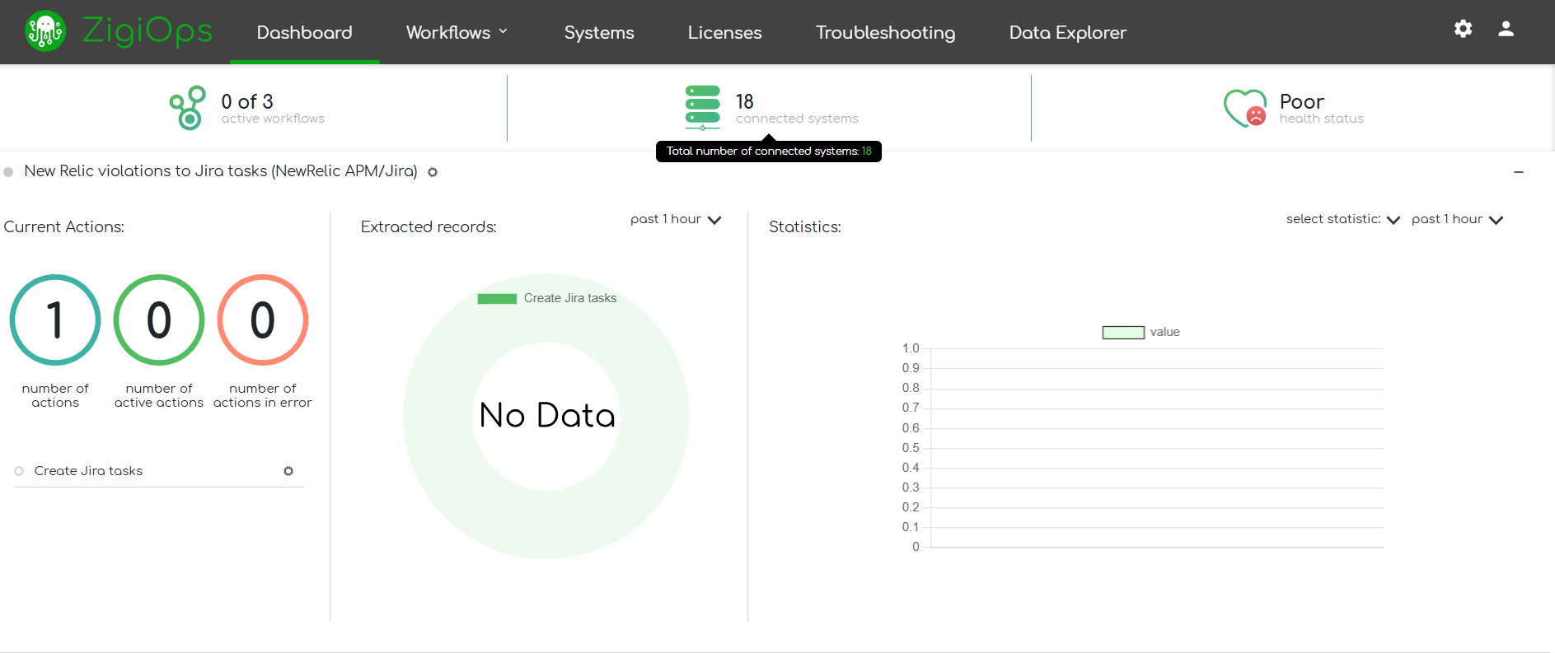Click the active workflows nodes icon
The height and width of the screenshot is (653, 1555).
pos(188,108)
